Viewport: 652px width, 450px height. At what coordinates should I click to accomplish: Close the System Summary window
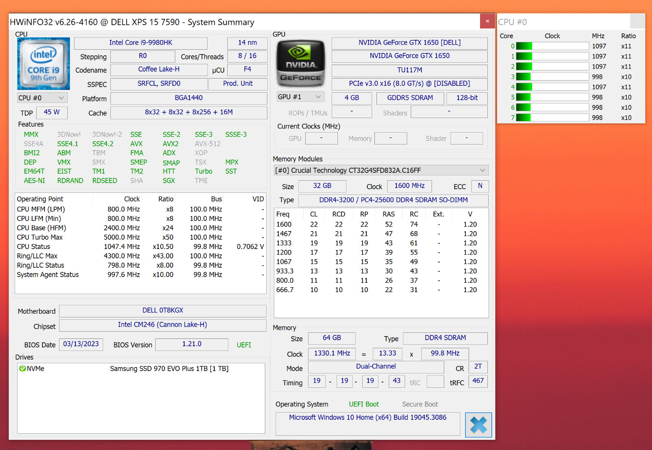pos(487,21)
